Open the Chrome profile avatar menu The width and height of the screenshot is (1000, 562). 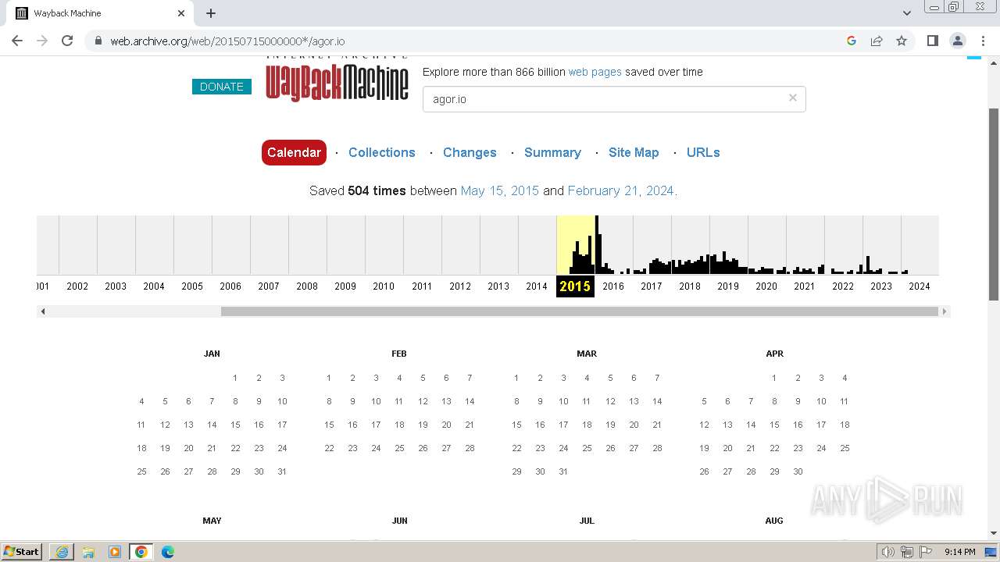(x=957, y=41)
